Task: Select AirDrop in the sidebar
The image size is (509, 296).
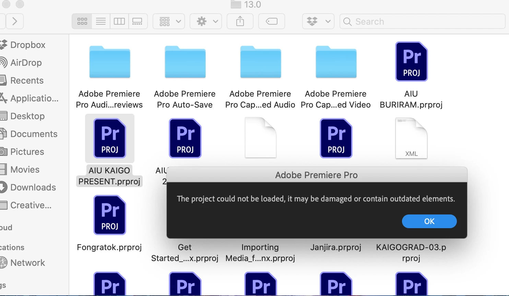Action: [x=26, y=63]
